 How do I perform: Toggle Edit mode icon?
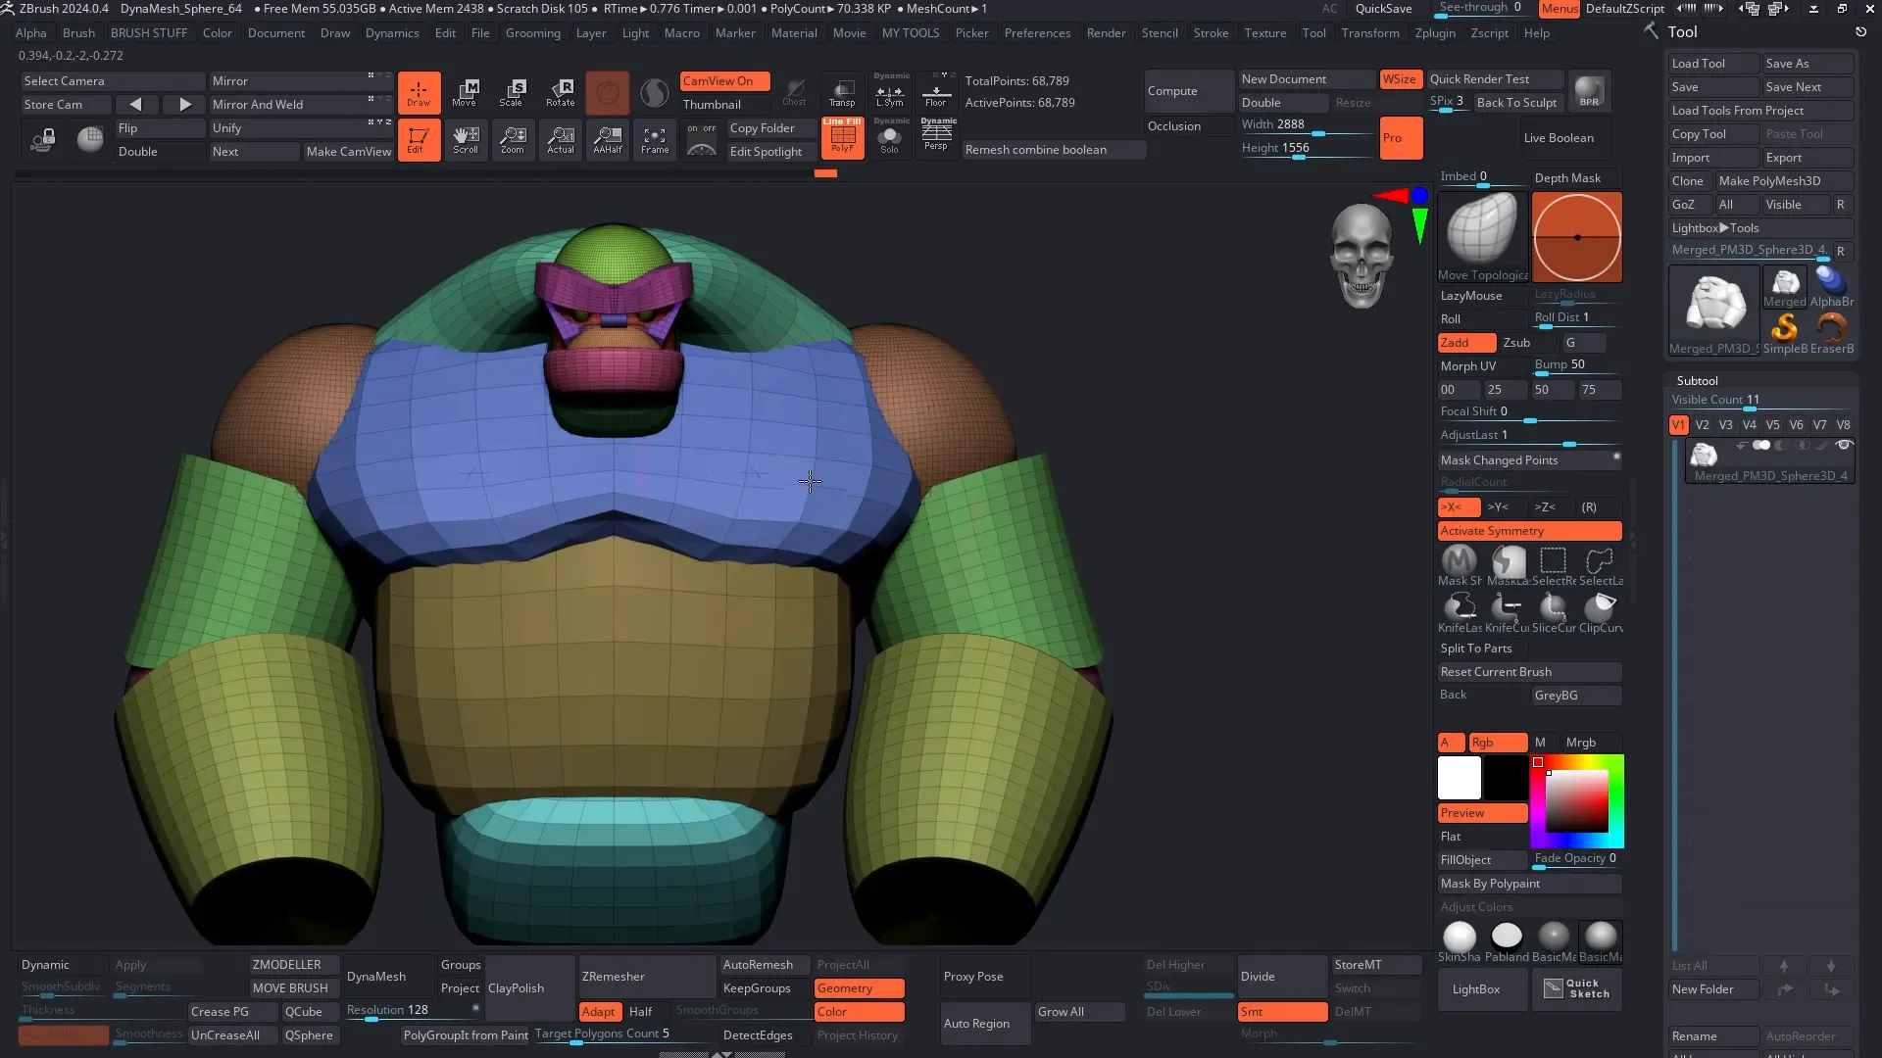coord(419,140)
